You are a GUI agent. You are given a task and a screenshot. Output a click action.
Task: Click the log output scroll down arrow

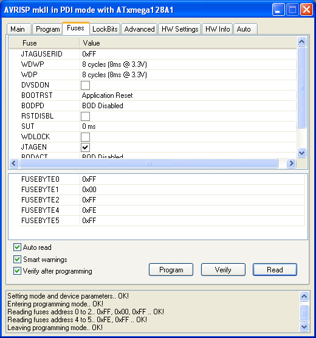click(304, 327)
